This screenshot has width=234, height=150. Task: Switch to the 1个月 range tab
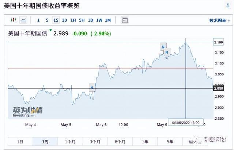[x=70, y=142]
